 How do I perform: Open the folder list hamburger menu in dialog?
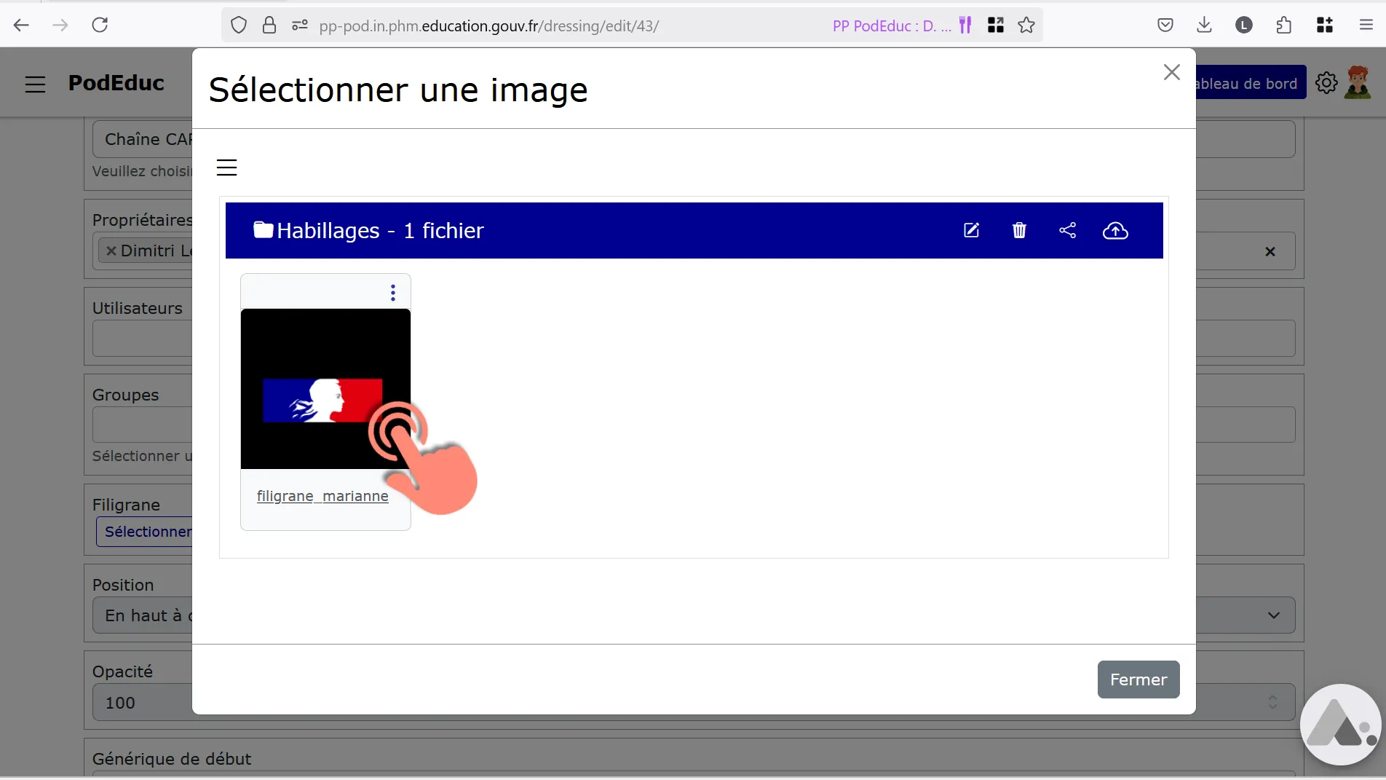pos(227,168)
